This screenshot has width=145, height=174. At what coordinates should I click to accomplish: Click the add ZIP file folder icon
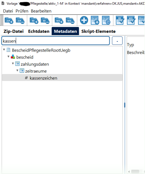point(9,21)
